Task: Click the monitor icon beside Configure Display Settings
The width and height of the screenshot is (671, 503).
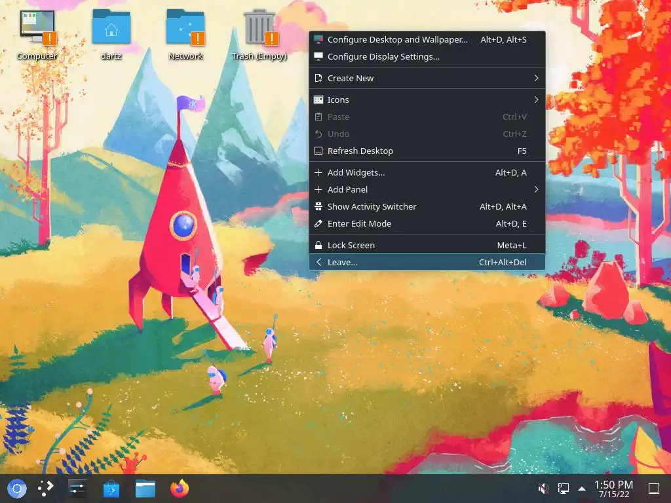Action: [x=318, y=56]
